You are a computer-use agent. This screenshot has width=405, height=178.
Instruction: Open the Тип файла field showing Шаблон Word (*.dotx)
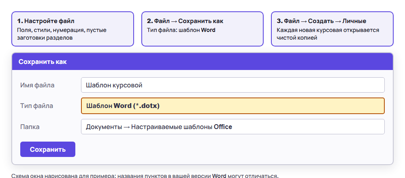pyautogui.click(x=233, y=106)
